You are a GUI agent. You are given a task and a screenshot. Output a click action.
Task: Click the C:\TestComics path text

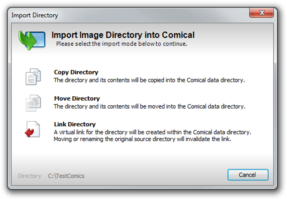point(66,176)
